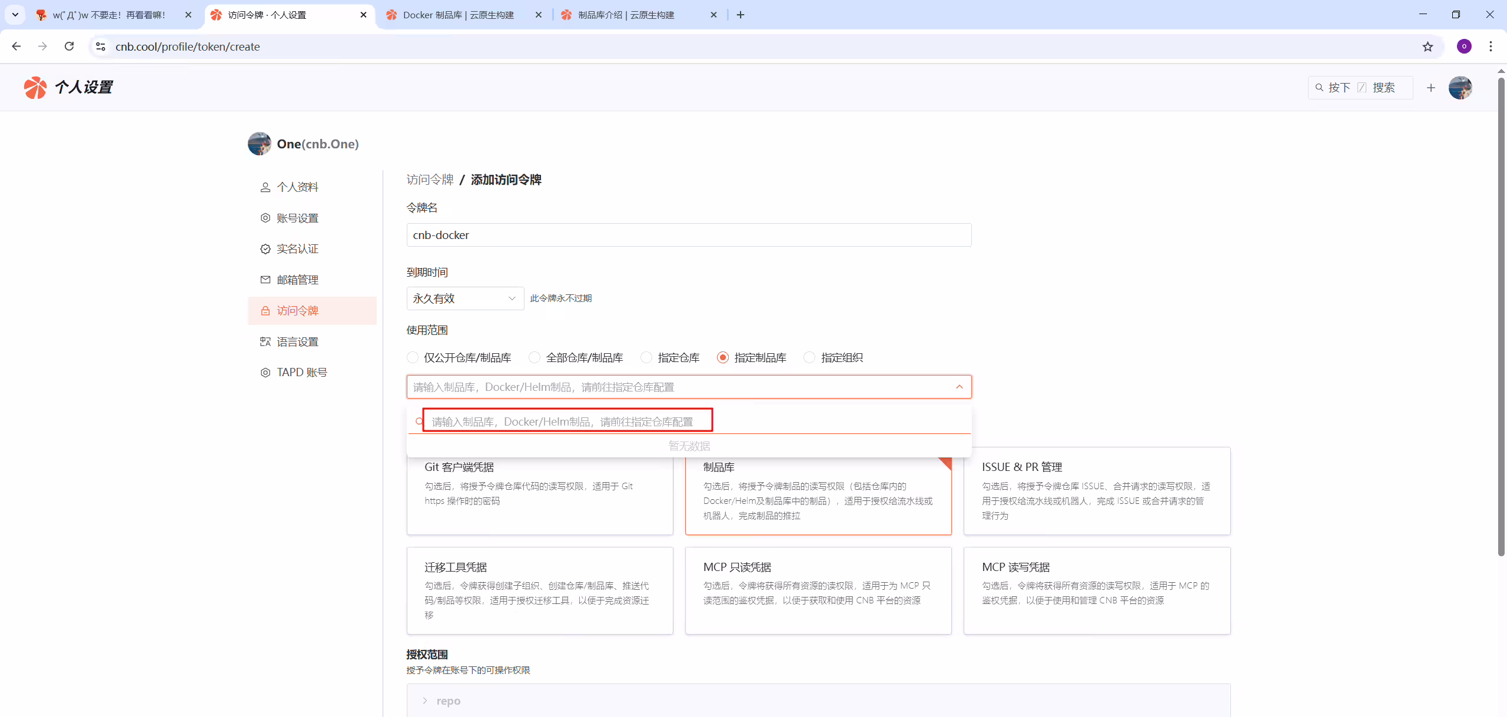Click site information icon in address bar
This screenshot has width=1507, height=717.
(101, 47)
